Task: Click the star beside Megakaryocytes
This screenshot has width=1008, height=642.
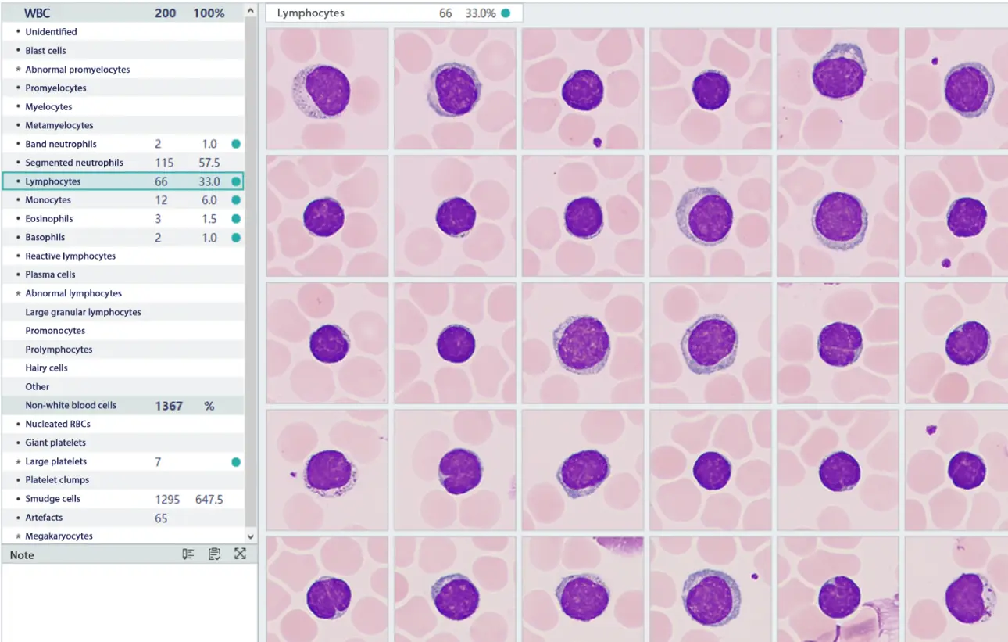Action: pos(18,536)
